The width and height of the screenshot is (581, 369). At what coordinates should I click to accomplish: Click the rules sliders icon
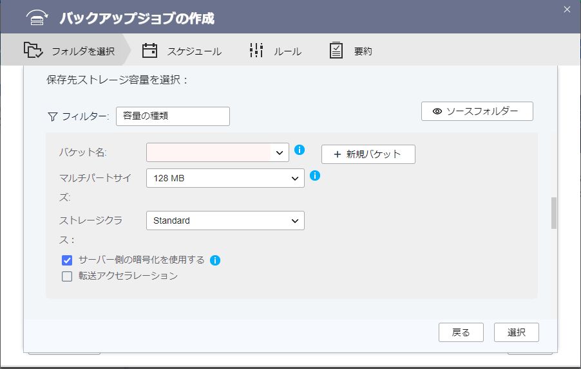click(x=256, y=50)
